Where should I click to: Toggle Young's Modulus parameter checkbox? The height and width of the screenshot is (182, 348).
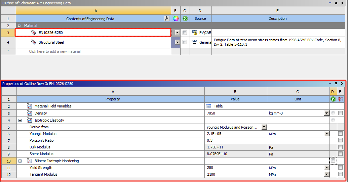click(x=341, y=133)
